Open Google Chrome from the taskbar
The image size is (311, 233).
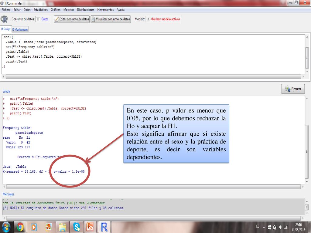(20, 227)
